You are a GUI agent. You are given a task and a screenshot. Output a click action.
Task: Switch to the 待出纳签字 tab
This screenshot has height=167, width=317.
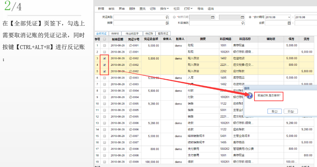132,34
